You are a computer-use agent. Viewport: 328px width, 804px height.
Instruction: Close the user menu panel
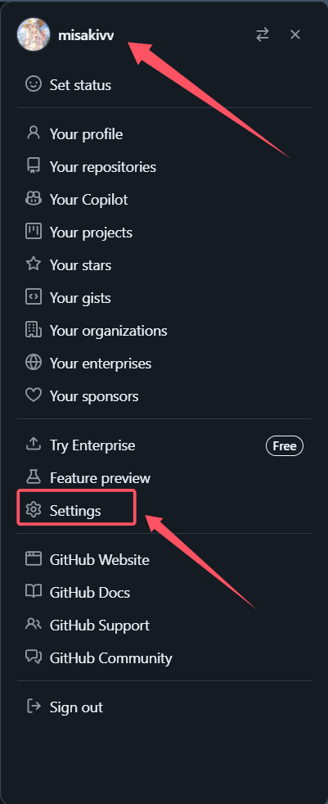point(295,34)
